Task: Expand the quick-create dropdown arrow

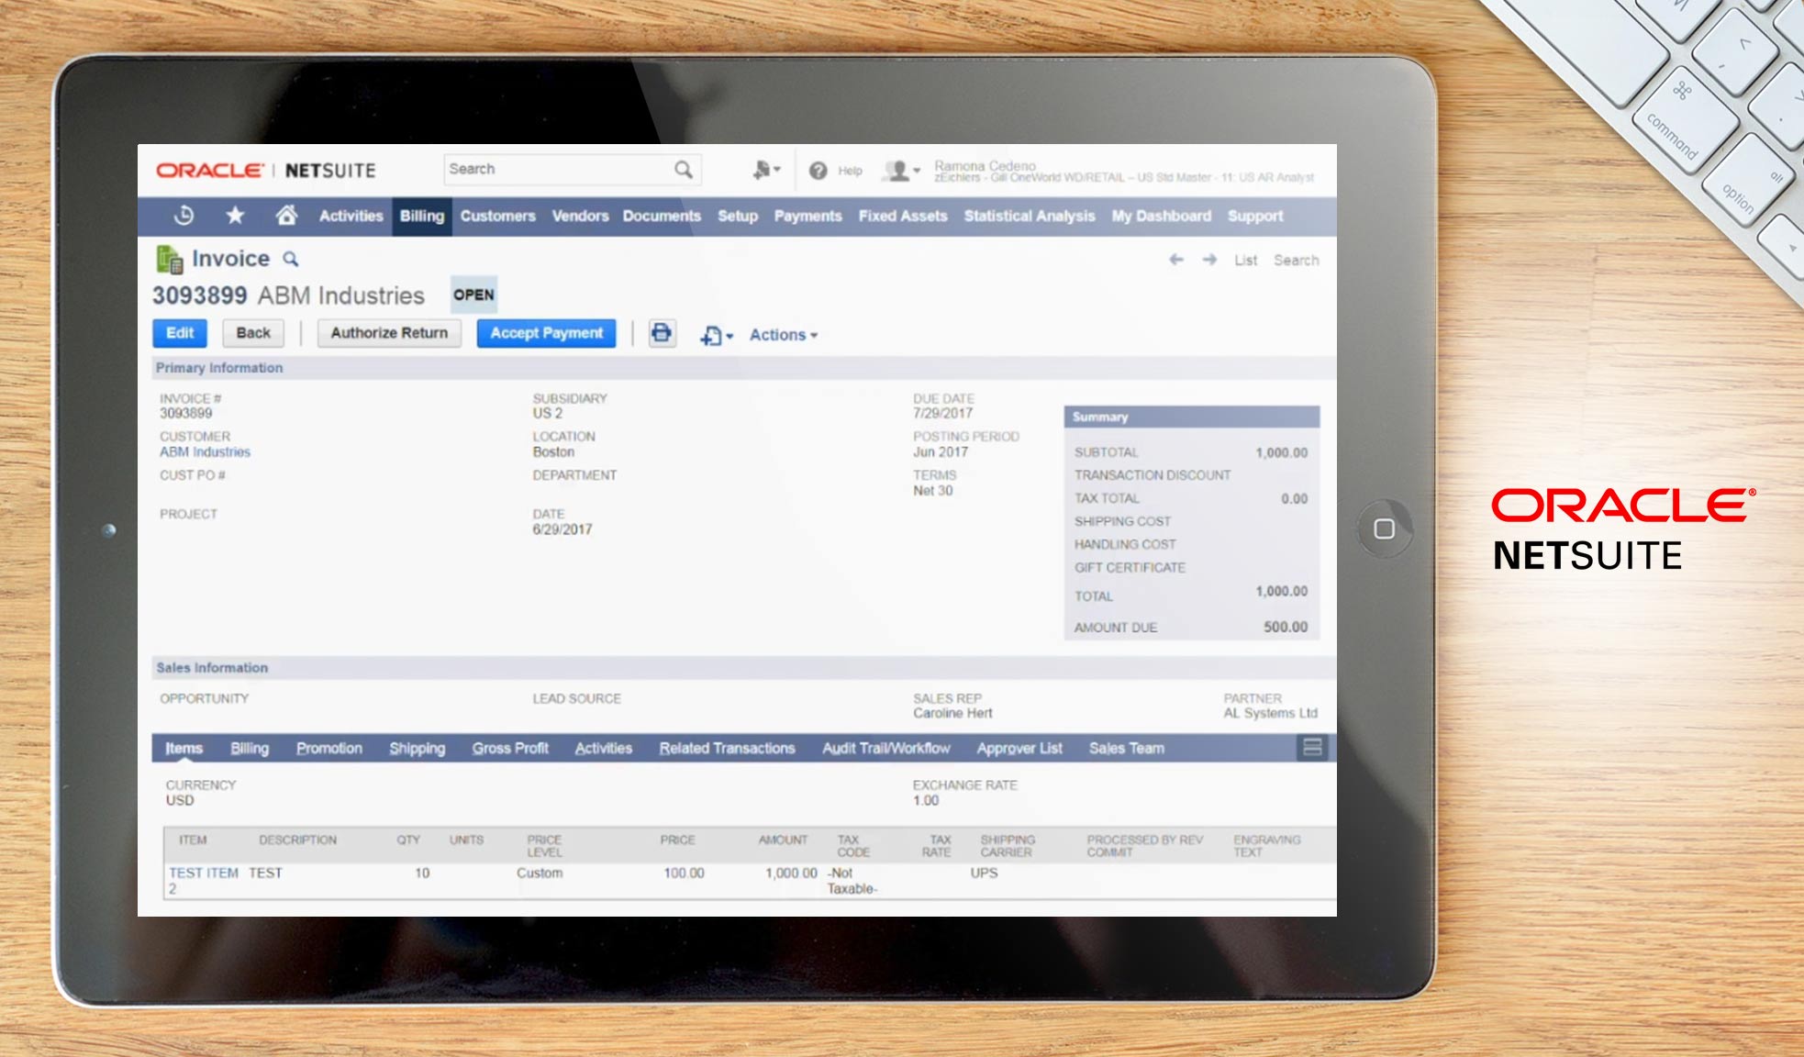Action: (777, 167)
